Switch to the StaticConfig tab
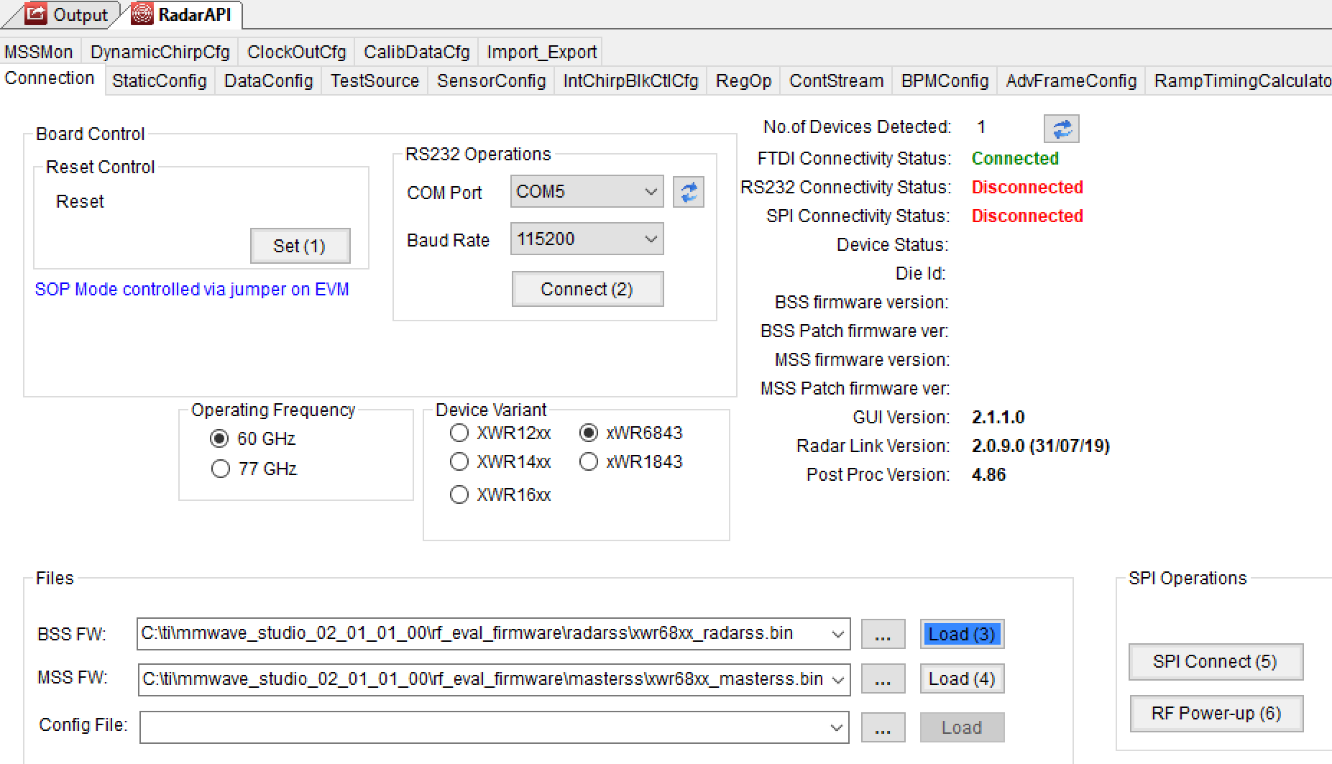Screen dimensions: 1332x764 click(160, 80)
